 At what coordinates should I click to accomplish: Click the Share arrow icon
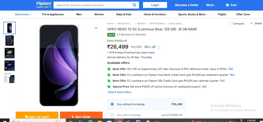coord(251,23)
